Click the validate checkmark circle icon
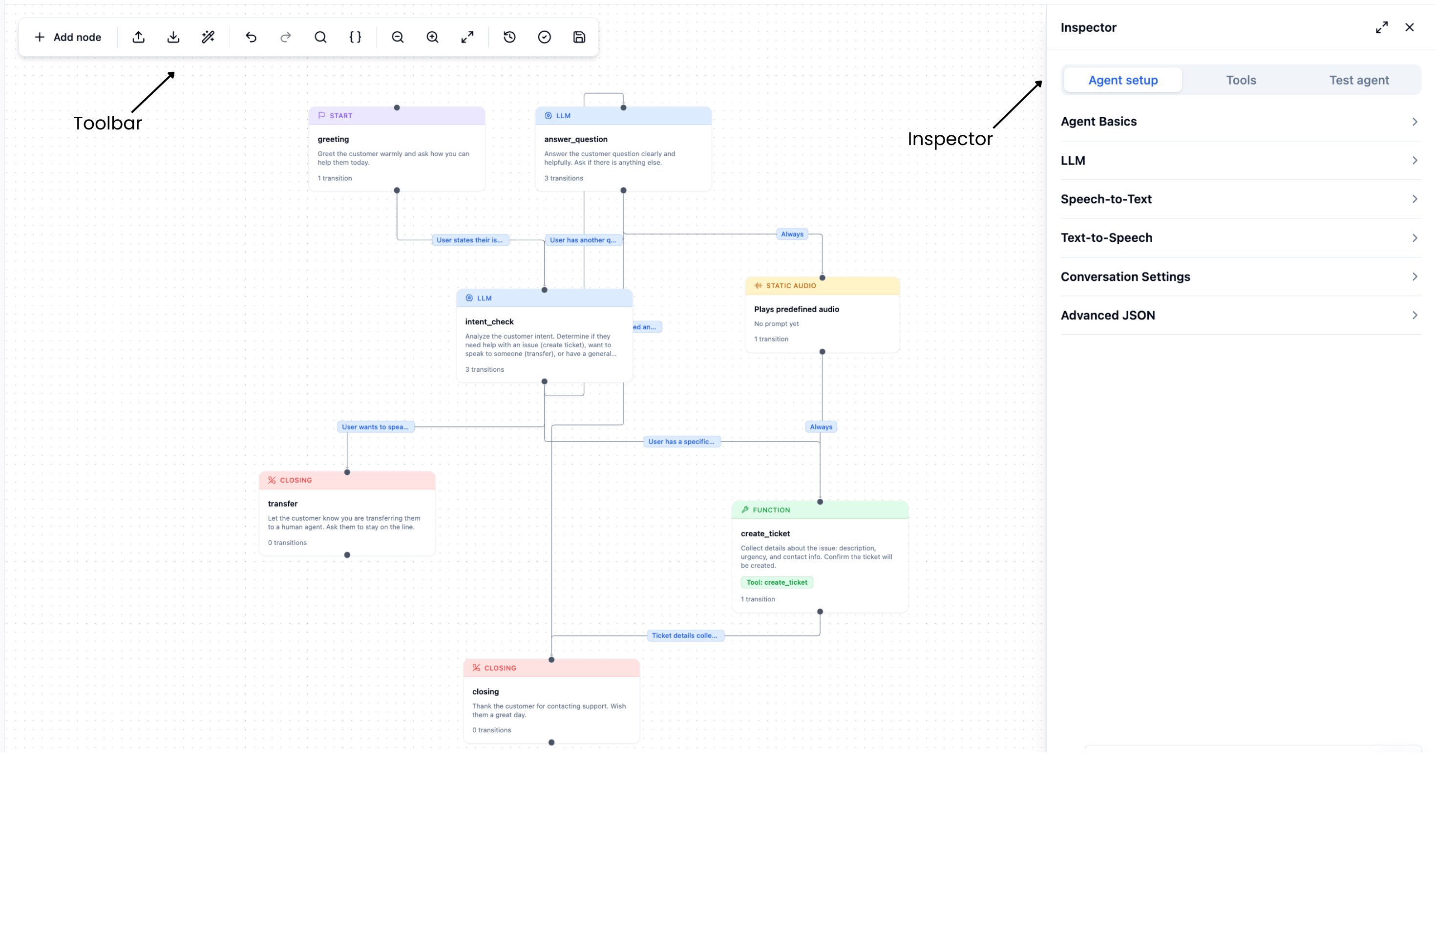The width and height of the screenshot is (1436, 934). pyautogui.click(x=544, y=38)
